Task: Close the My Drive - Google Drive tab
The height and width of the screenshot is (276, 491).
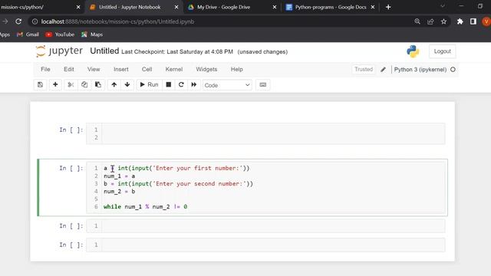Action: click(x=275, y=7)
